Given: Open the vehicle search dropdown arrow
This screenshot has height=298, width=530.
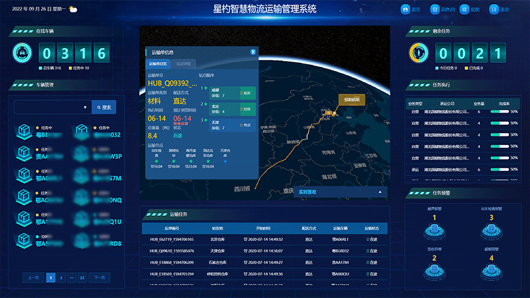Looking at the screenshot, I should 85,107.
